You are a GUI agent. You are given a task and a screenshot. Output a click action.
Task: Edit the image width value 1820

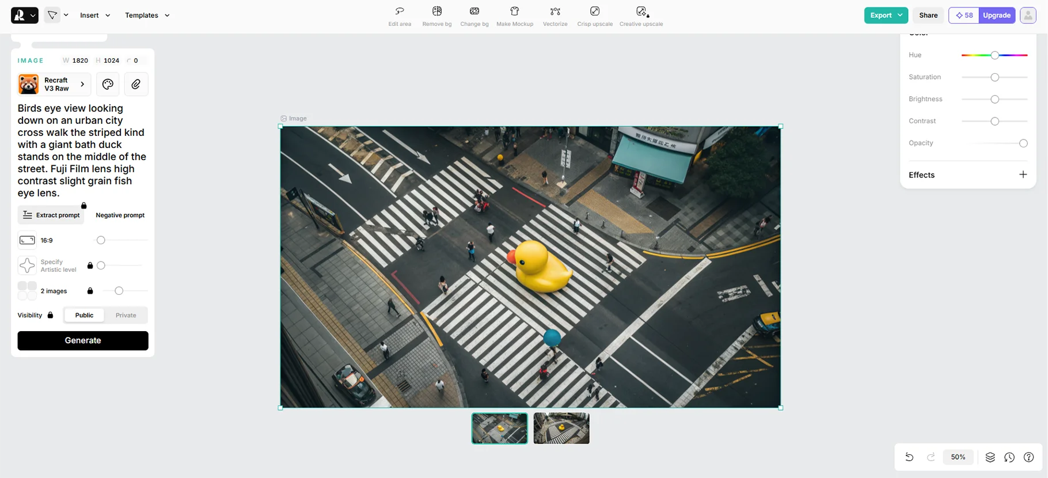click(80, 60)
